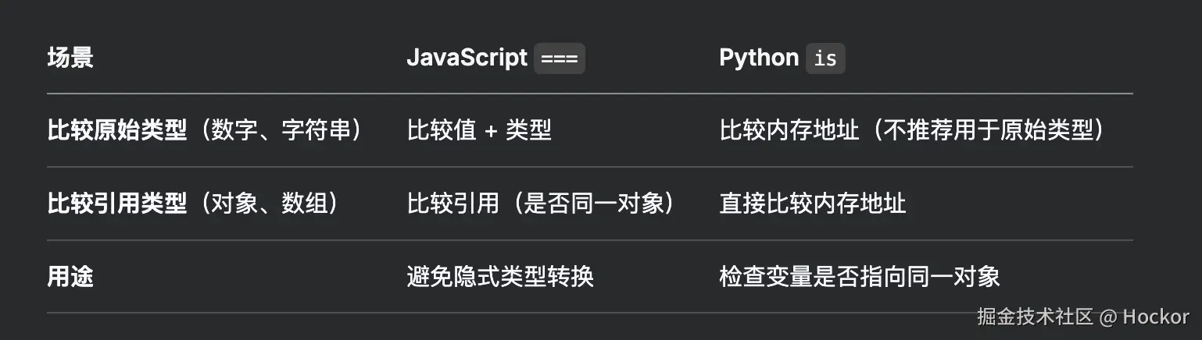Image resolution: width=1202 pixels, height=340 pixels.
Task: Click the bold 比较原始类型 text
Action: [117, 130]
